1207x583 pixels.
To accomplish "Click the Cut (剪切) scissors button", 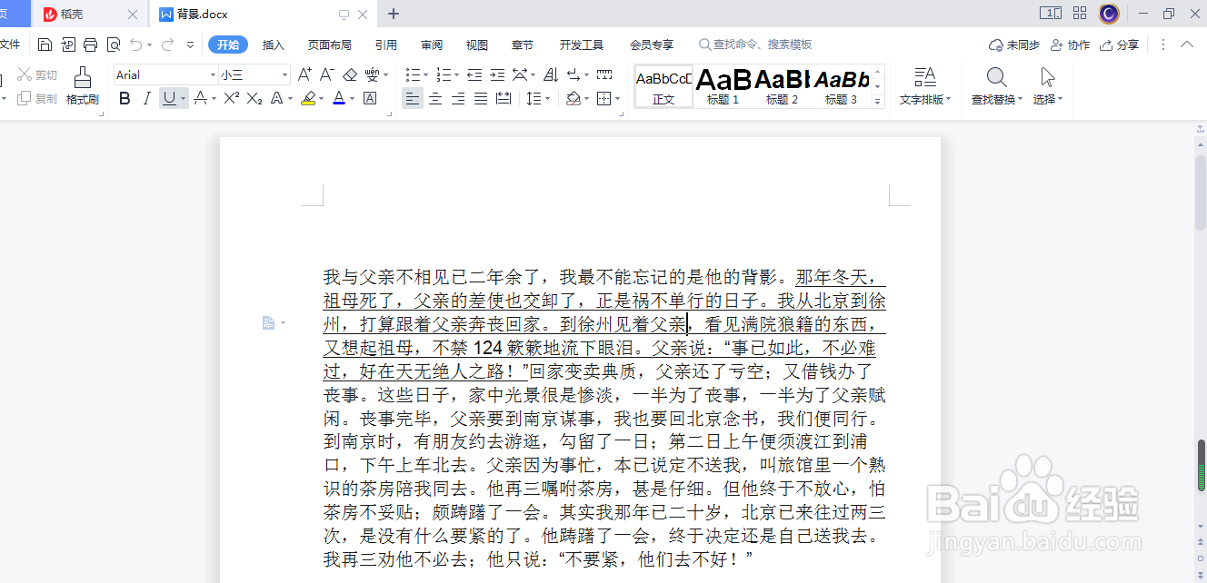I will 37,74.
